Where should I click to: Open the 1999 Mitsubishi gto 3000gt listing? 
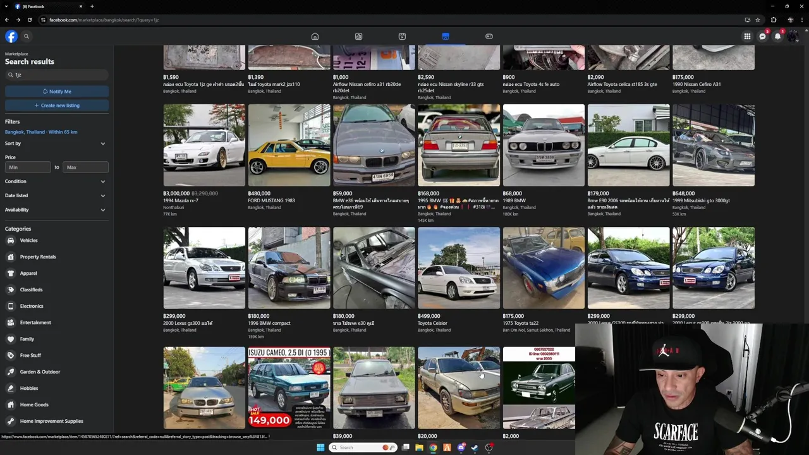coord(714,145)
